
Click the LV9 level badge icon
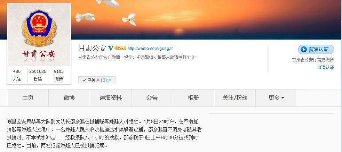pyautogui.click(x=120, y=48)
